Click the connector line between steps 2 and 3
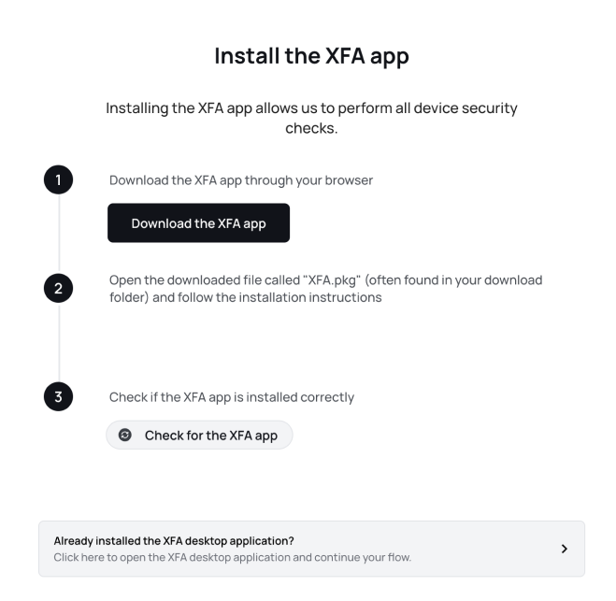 59,342
